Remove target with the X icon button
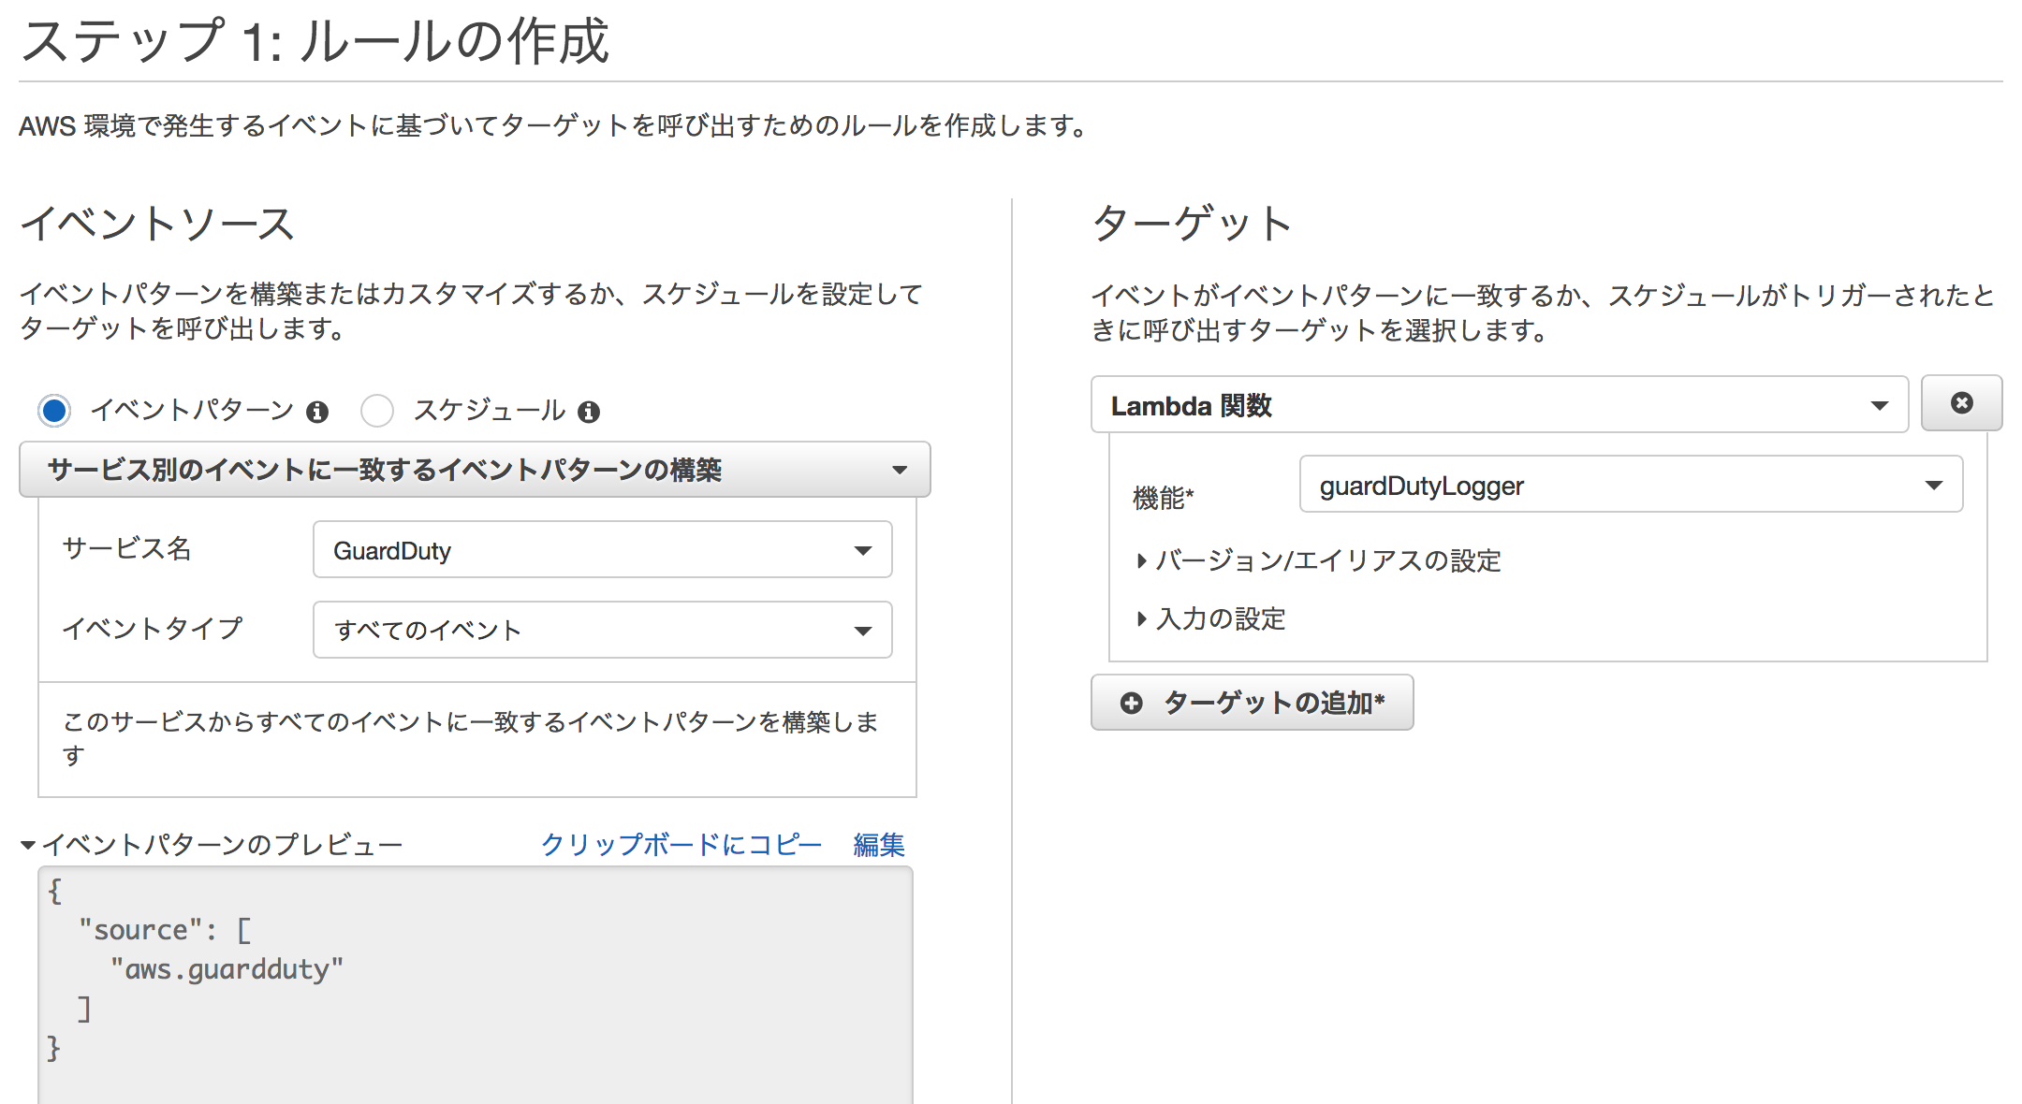The image size is (2022, 1104). point(1961,403)
